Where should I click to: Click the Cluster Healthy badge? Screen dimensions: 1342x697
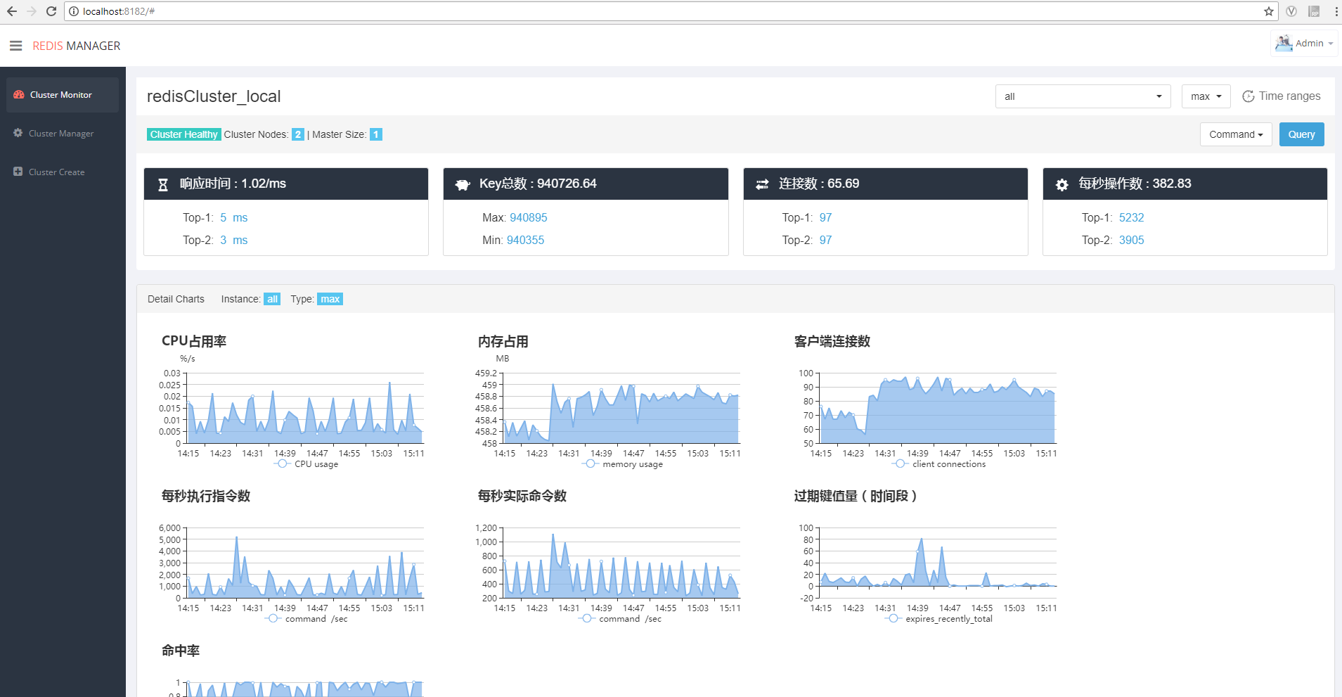[184, 134]
